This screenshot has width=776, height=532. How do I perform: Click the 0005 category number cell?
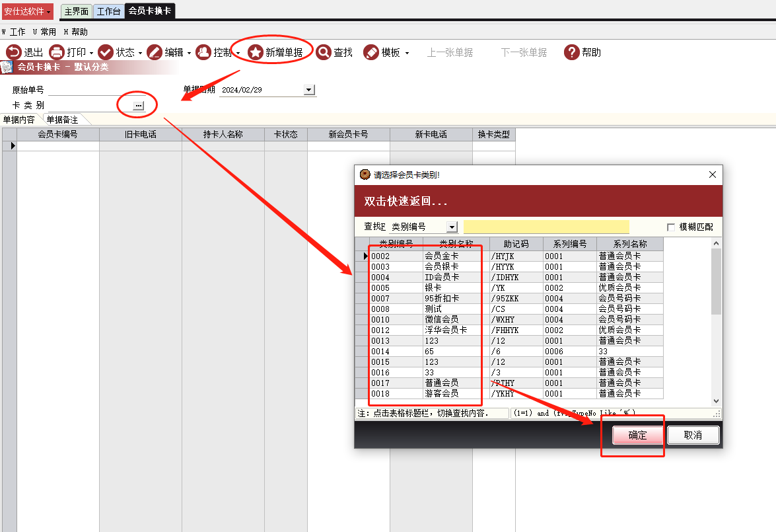point(396,287)
